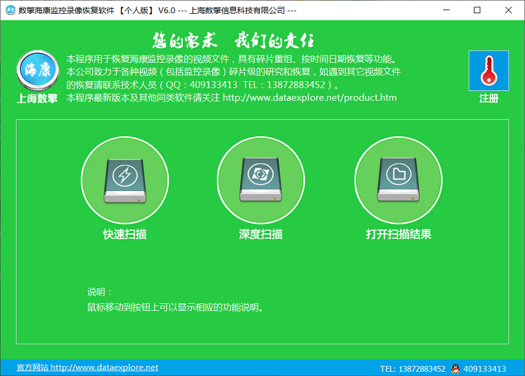
Task: Click product URL dataexplore.net/product.htm line
Action: 232,98
